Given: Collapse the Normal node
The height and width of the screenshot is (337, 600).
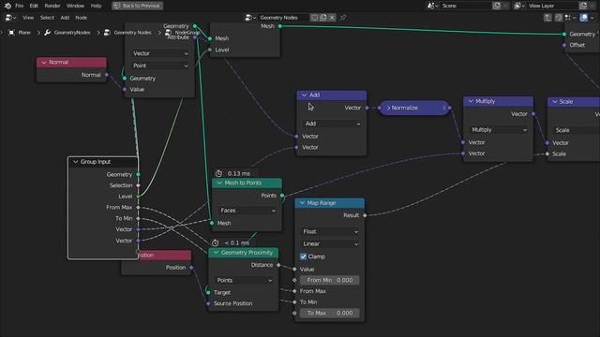Looking at the screenshot, I should 44,63.
